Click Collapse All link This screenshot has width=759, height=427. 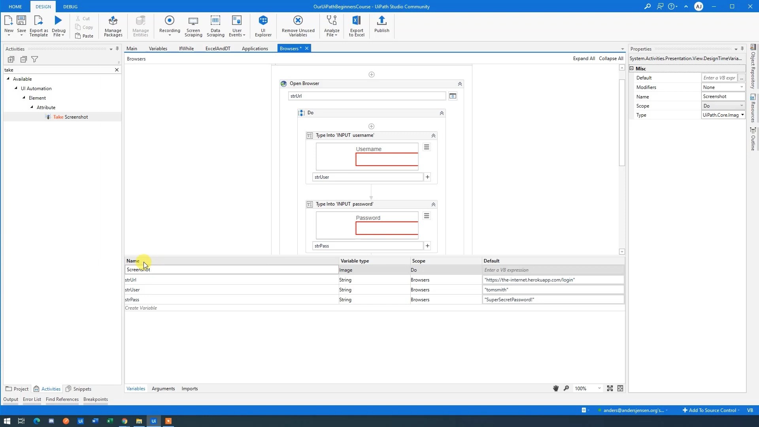pos(611,59)
